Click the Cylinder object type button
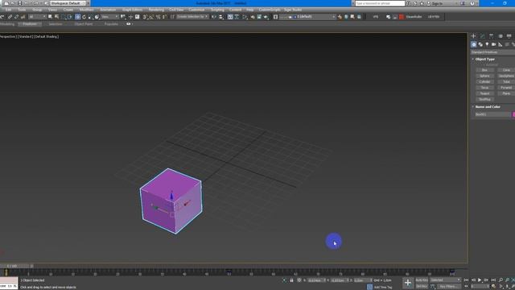 tap(484, 82)
